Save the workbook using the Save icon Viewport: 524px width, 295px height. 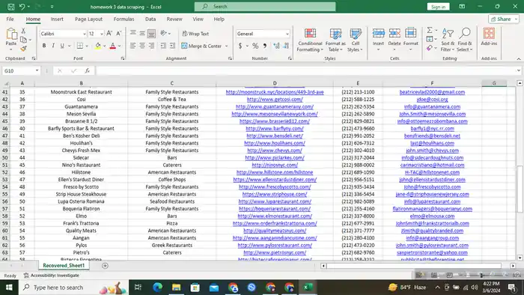click(10, 6)
